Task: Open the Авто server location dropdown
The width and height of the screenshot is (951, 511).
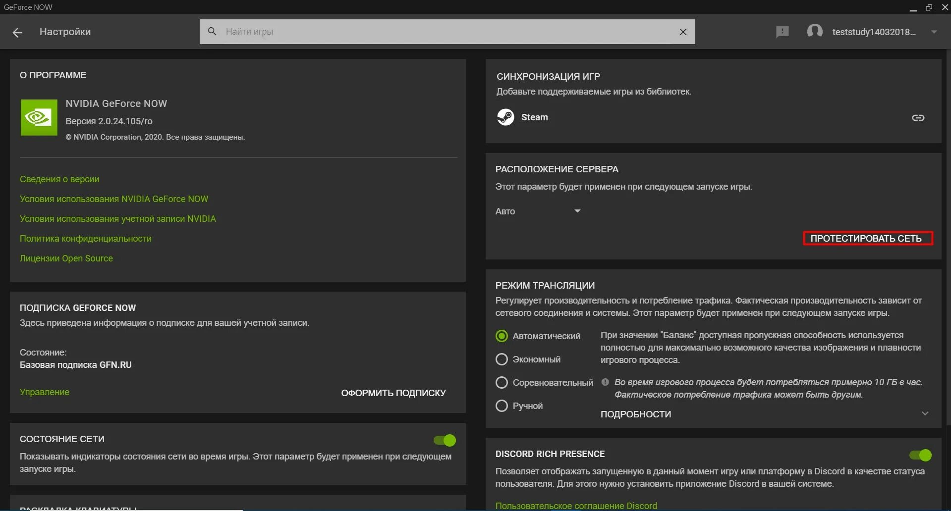Action: coord(538,211)
